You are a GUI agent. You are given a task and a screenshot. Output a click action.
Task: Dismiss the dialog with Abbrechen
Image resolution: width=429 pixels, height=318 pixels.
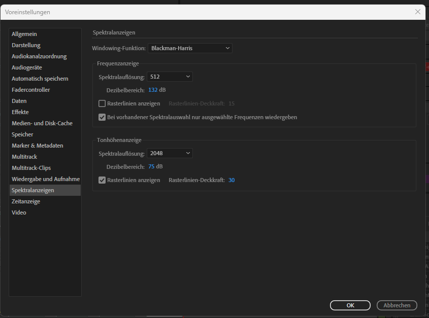pyautogui.click(x=397, y=305)
